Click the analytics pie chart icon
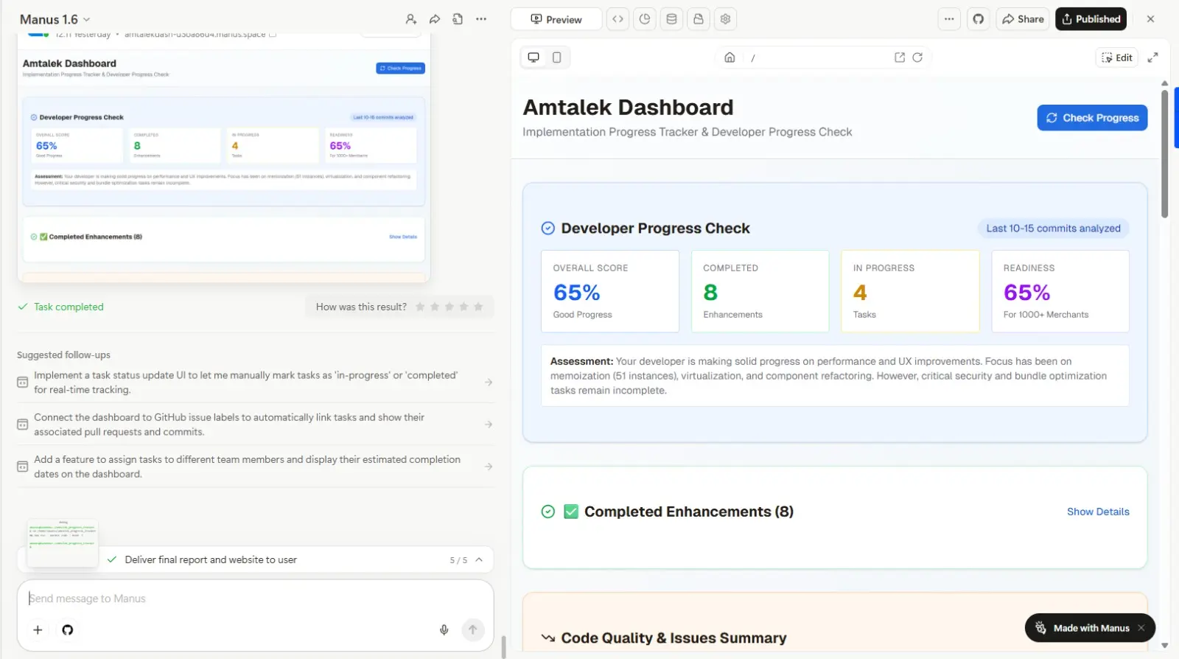1179x659 pixels. [645, 19]
